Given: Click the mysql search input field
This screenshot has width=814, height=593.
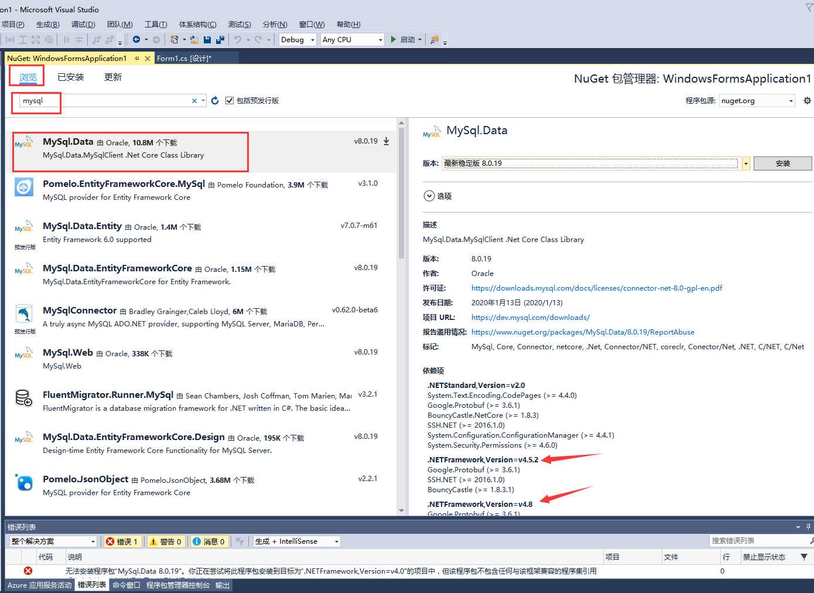Looking at the screenshot, I should [105, 101].
